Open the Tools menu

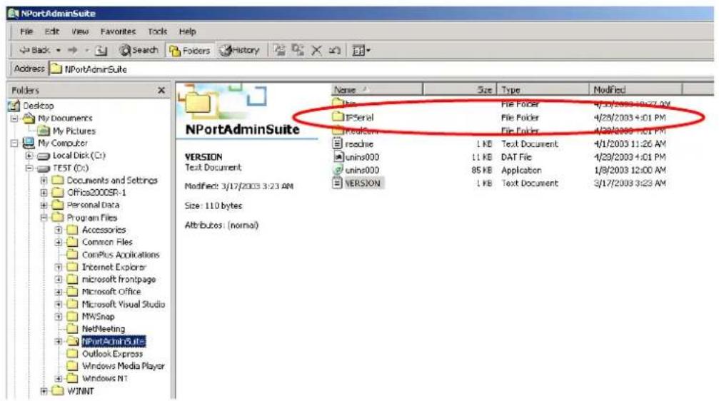(157, 31)
